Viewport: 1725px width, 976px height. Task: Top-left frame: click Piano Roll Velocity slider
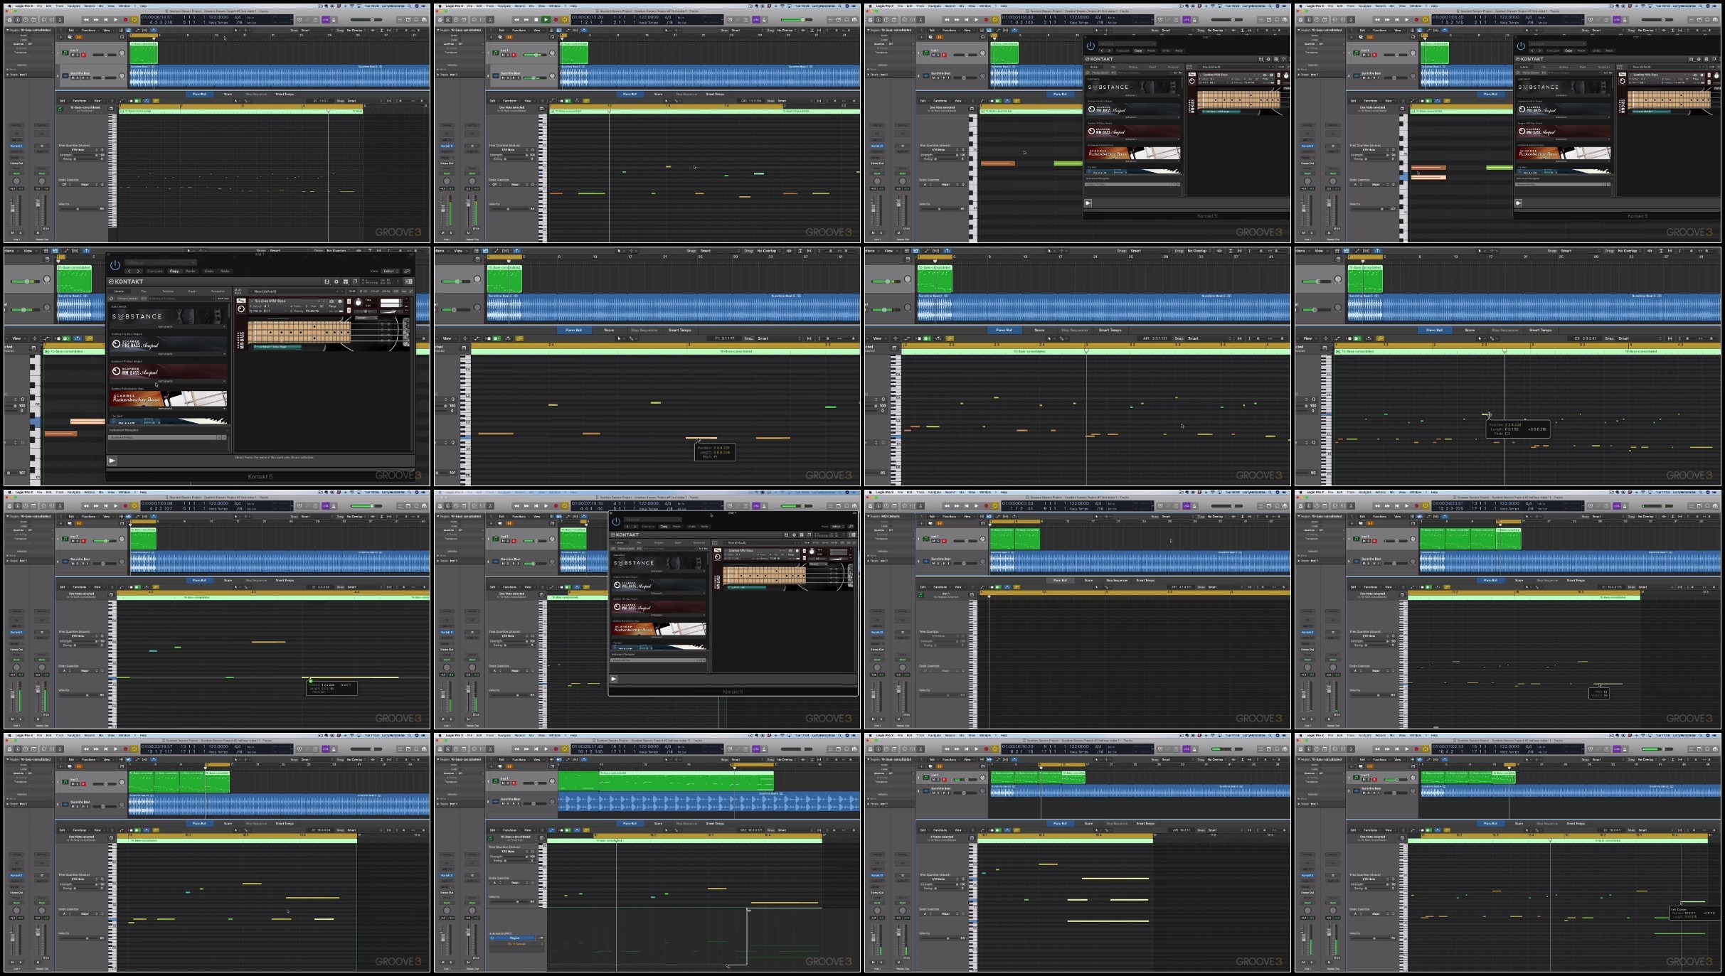point(79,209)
